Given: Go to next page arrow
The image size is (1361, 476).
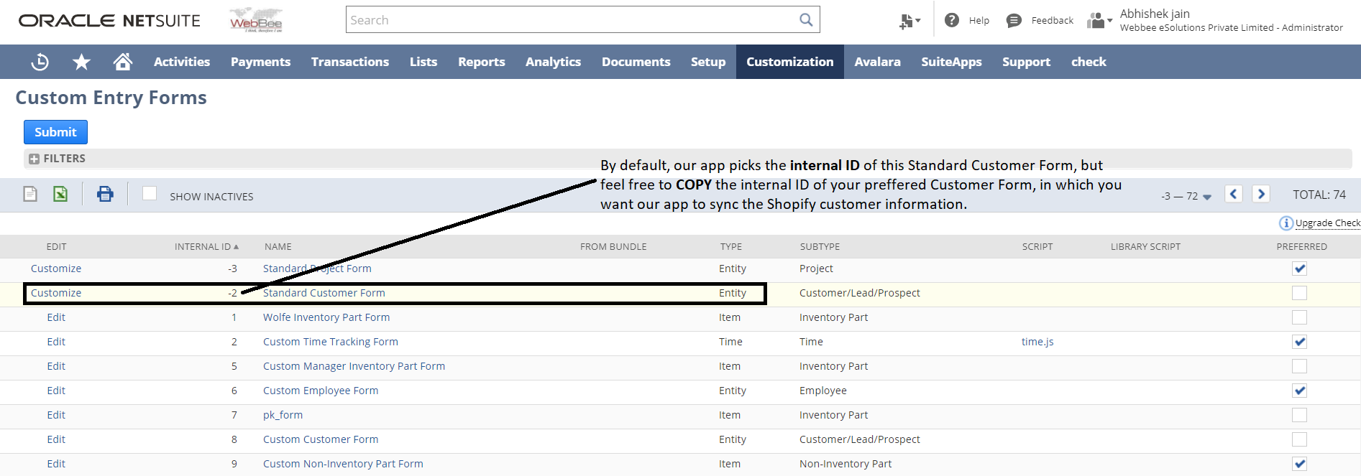Looking at the screenshot, I should point(1260,194).
